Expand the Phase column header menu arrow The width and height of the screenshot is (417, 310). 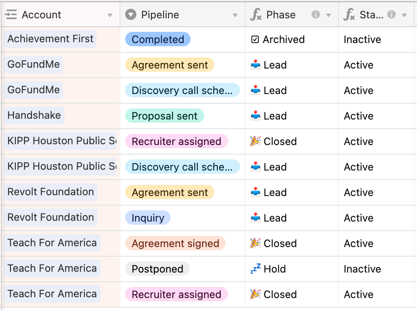coord(328,16)
